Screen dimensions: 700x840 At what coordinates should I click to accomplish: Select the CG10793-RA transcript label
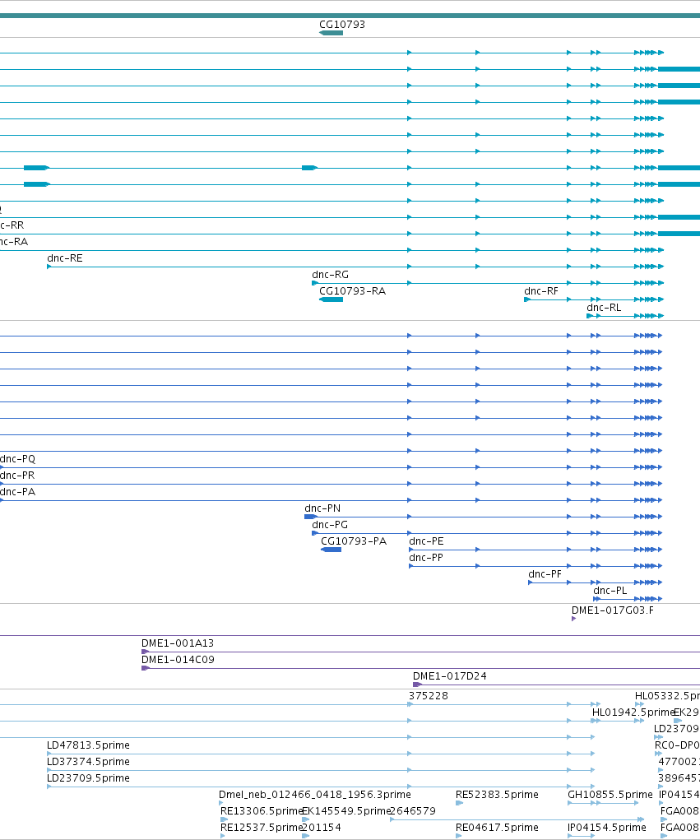tap(352, 291)
